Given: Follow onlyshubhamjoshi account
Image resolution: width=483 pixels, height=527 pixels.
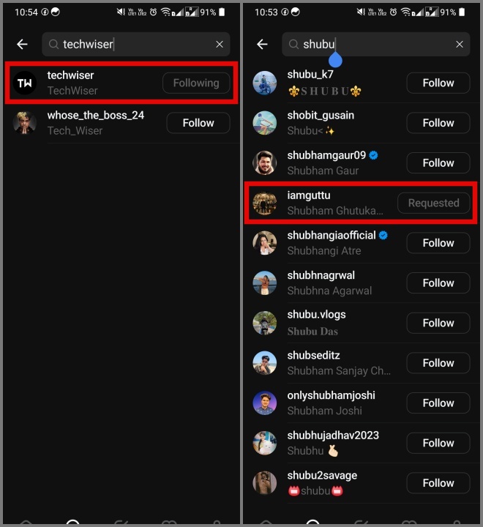Looking at the screenshot, I should (x=438, y=403).
